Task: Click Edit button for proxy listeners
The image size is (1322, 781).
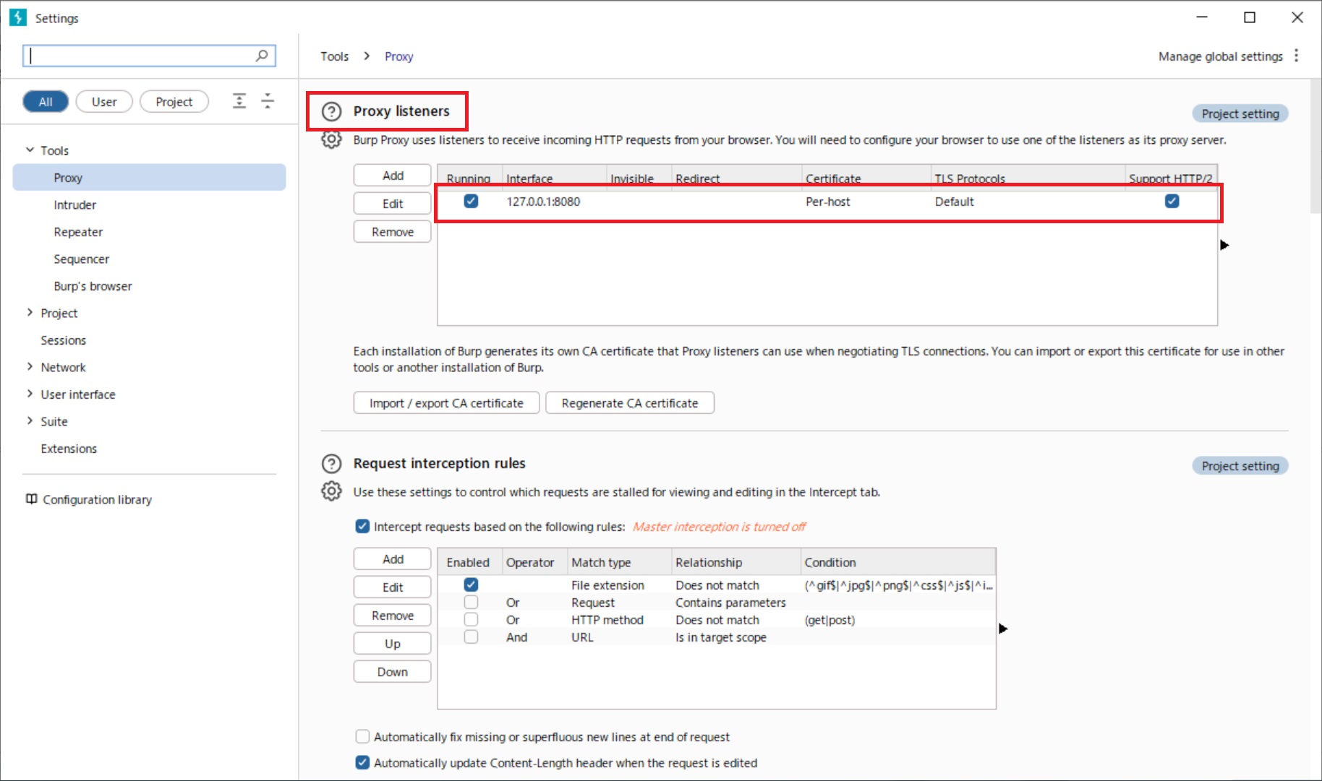Action: (x=393, y=204)
